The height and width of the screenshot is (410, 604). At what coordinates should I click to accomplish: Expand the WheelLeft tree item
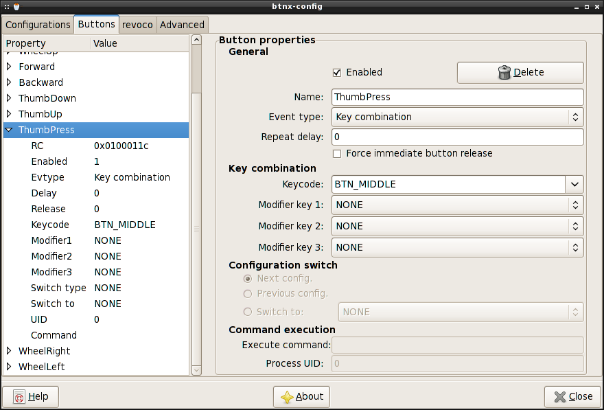tap(9, 367)
